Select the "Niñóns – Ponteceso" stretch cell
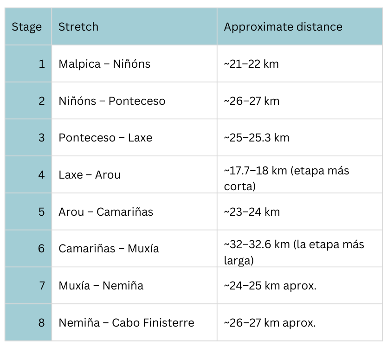Screen dimensions: 387x347 tap(112, 101)
